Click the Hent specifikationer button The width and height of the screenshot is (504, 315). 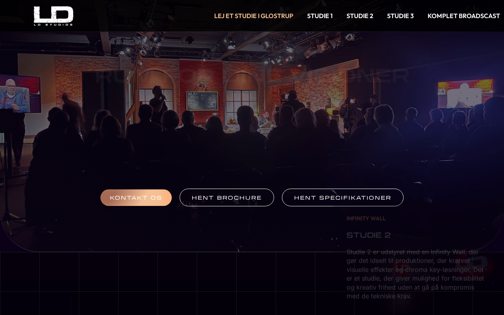pos(343,198)
